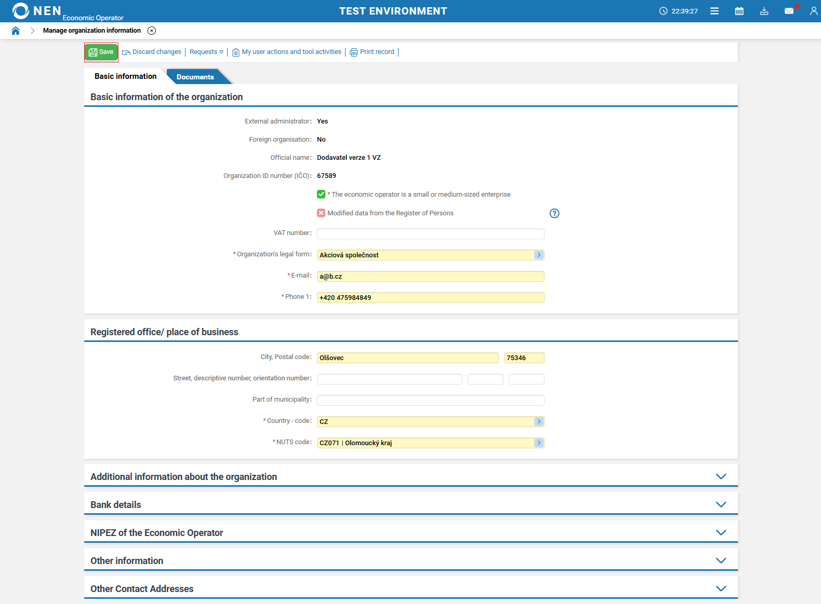
Task: Open the user profile icon
Action: [814, 11]
